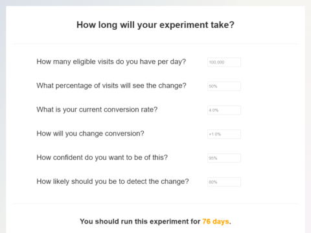This screenshot has width=311, height=233.
Task: Click the divider line above the result
Action: 155,203
